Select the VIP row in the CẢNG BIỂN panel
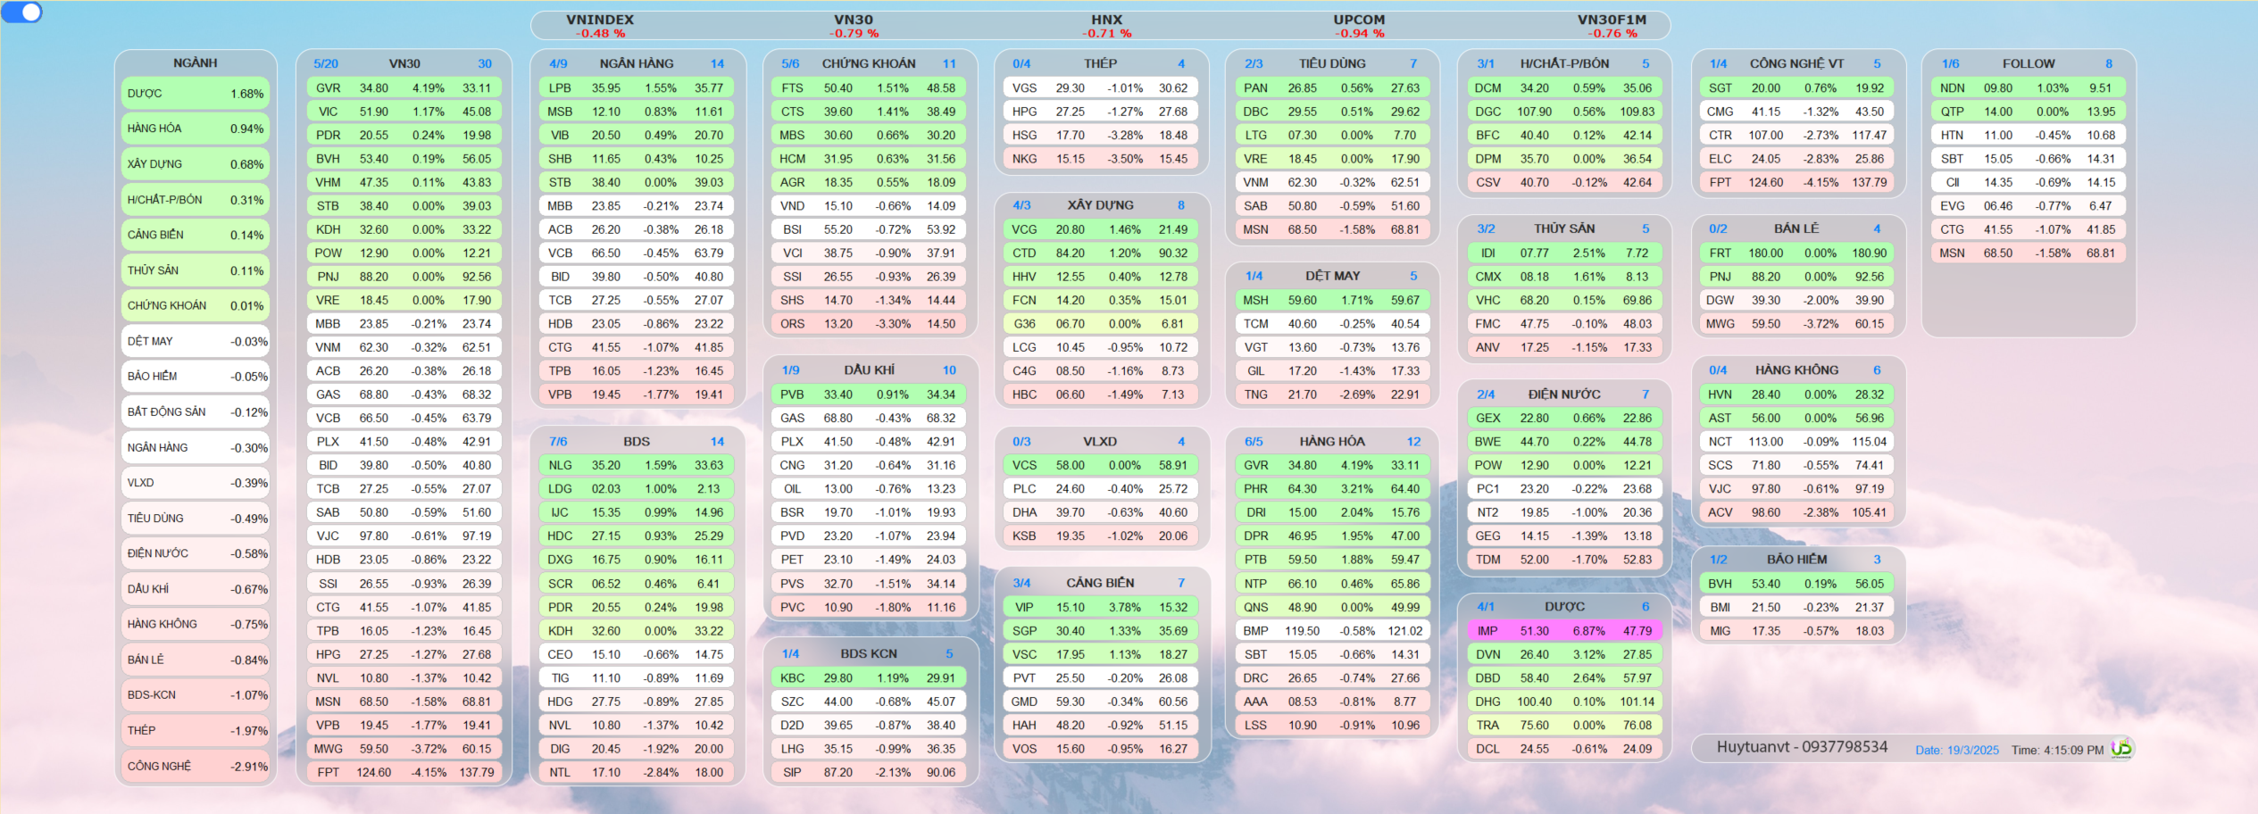The image size is (2258, 814). click(x=1099, y=608)
